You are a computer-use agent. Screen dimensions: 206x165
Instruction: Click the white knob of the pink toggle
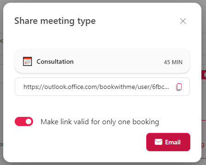click(29, 121)
